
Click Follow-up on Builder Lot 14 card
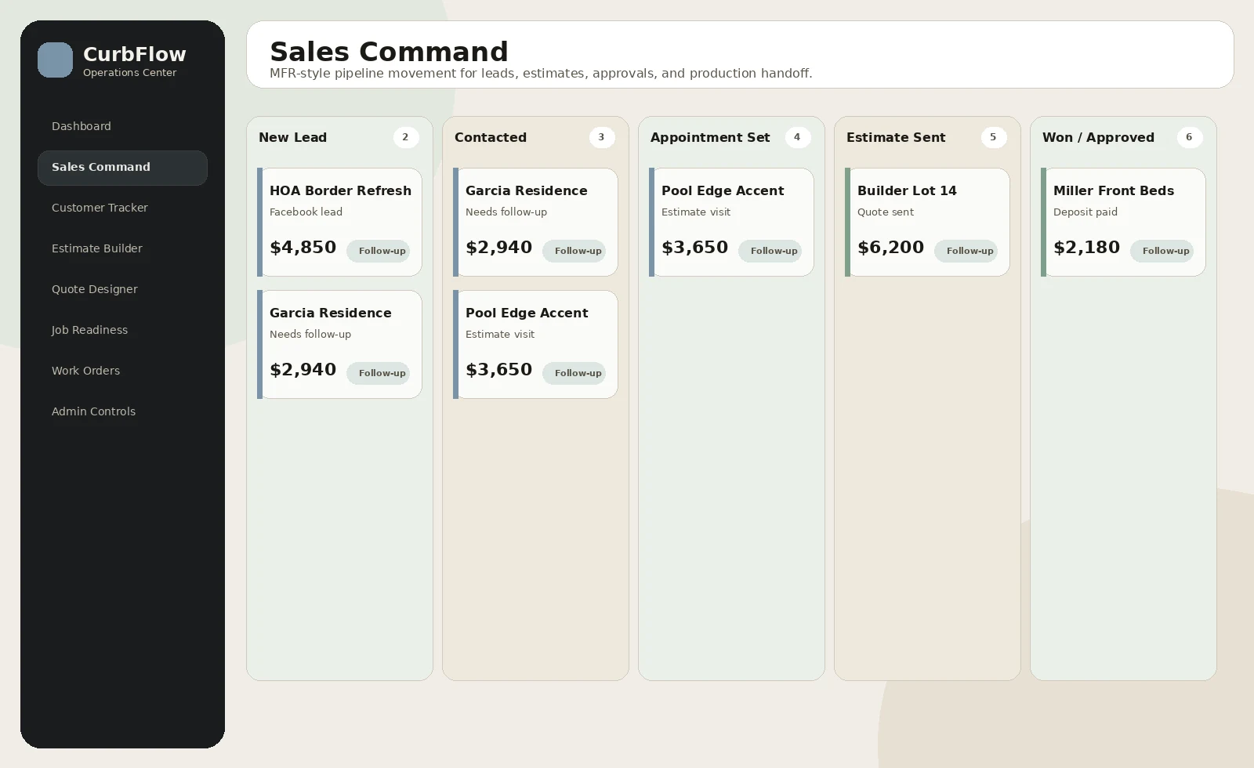(x=966, y=251)
